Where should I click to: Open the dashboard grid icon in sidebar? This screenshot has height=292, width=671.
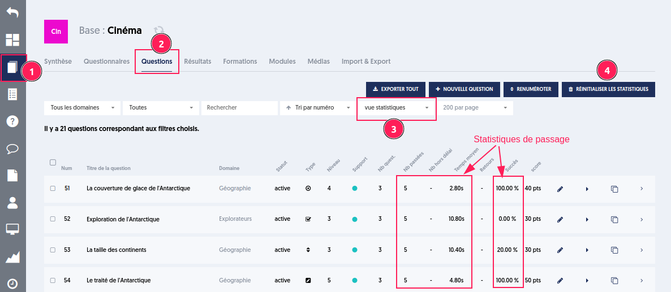point(12,40)
